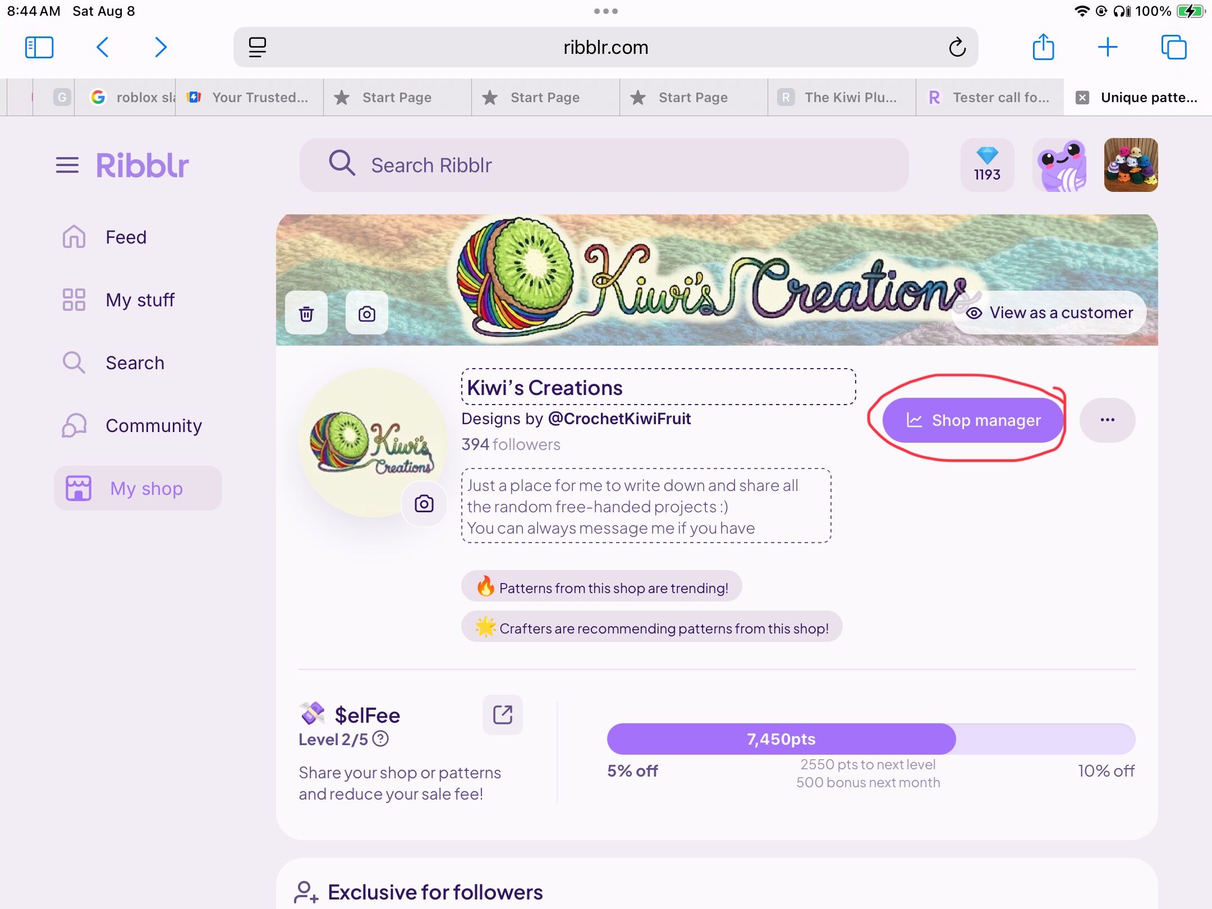Image resolution: width=1212 pixels, height=909 pixels.
Task: Open the three-dots more options menu
Action: (x=1107, y=420)
